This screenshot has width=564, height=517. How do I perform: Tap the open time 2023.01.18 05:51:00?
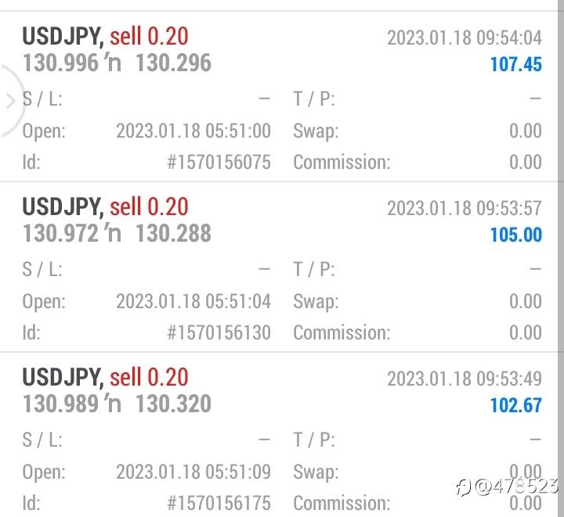point(193,131)
